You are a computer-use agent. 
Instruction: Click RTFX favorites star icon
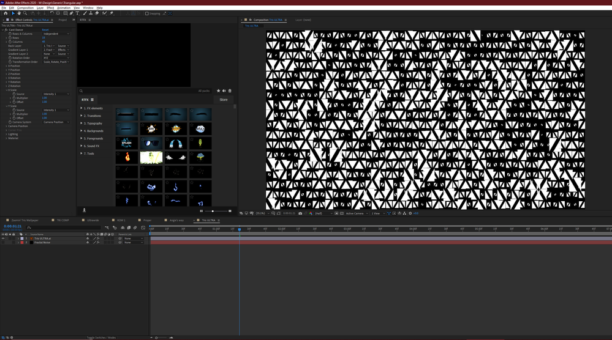click(x=218, y=91)
